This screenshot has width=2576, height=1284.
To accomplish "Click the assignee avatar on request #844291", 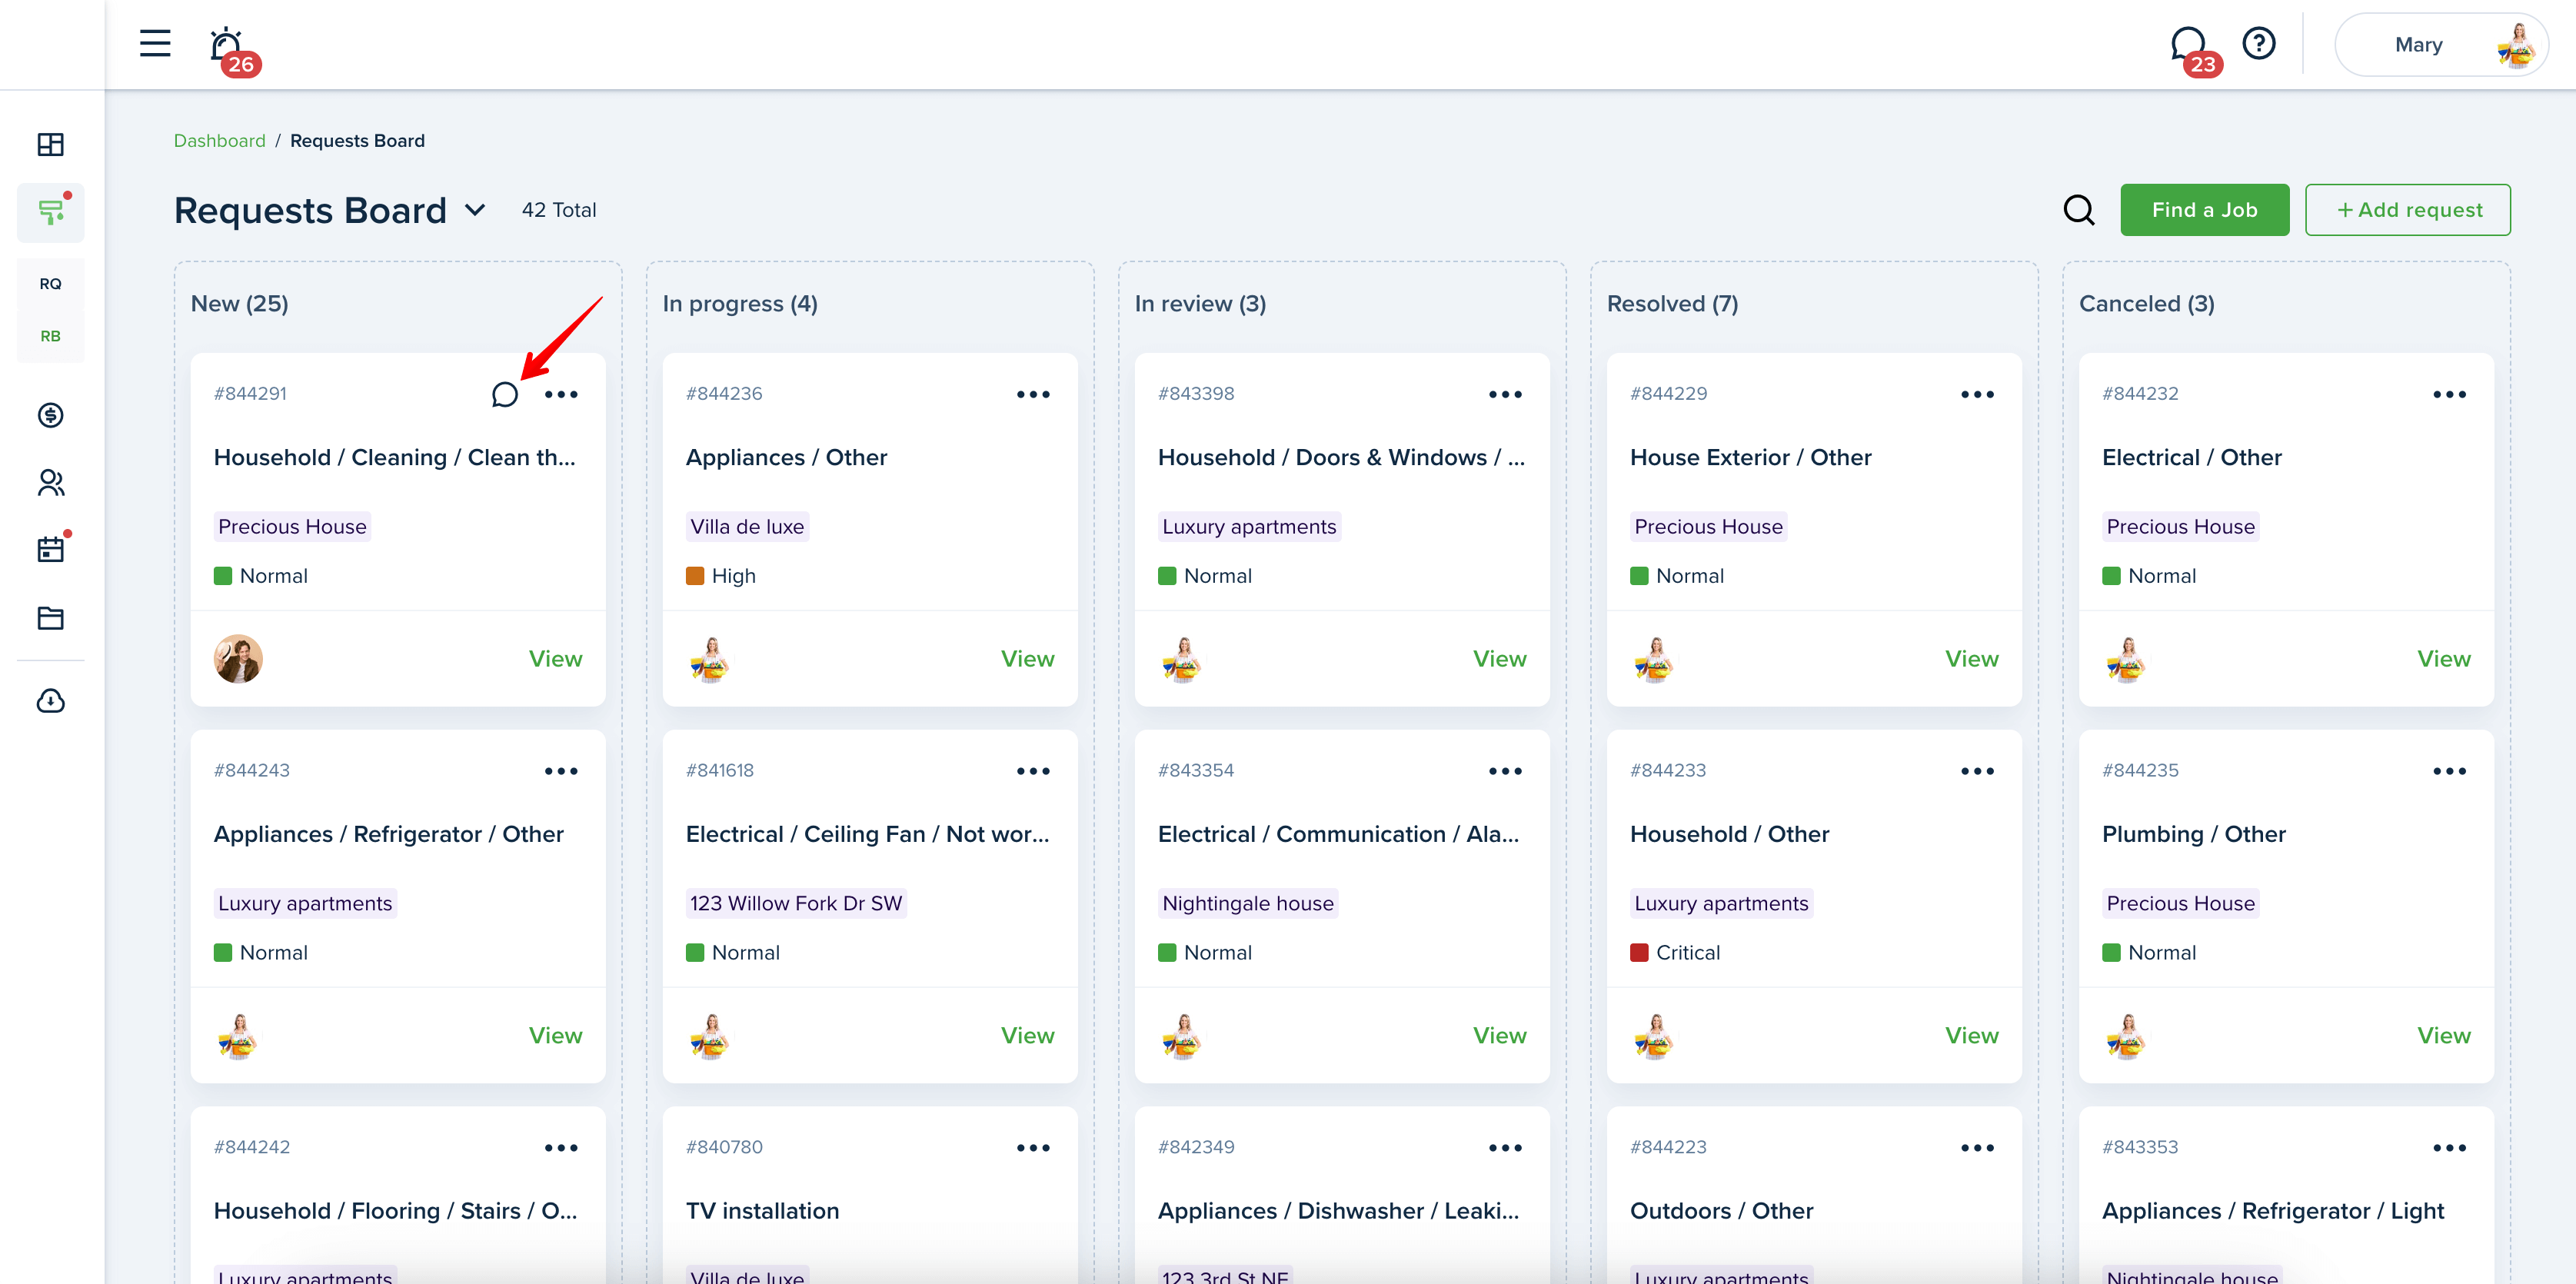I will click(x=238, y=659).
